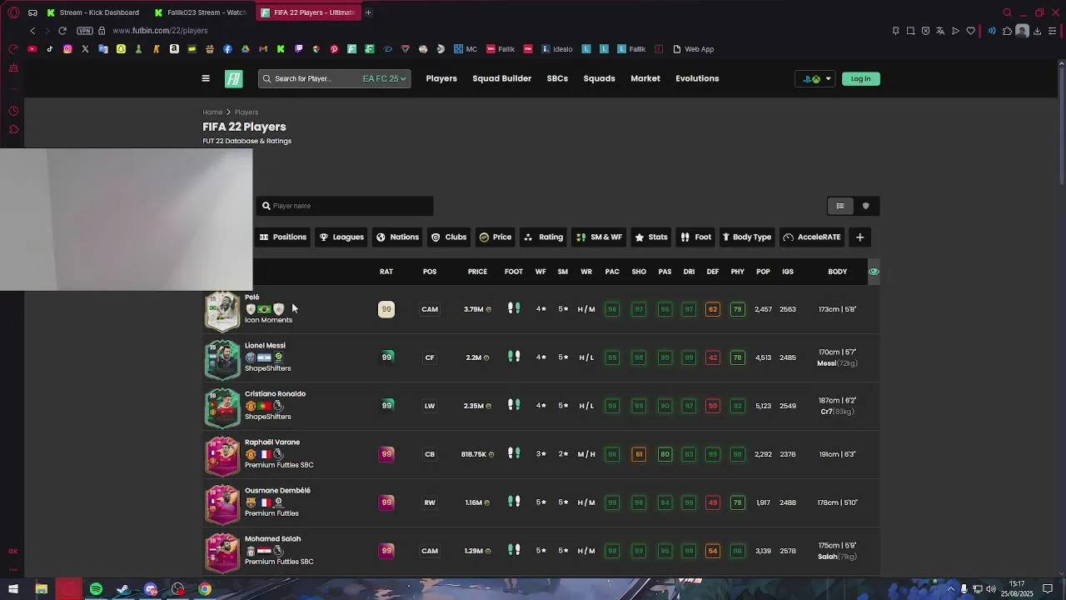Open Discord from the taskbar
The image size is (1066, 600).
(151, 589)
